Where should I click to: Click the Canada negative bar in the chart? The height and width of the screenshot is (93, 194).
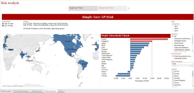tap(123, 76)
